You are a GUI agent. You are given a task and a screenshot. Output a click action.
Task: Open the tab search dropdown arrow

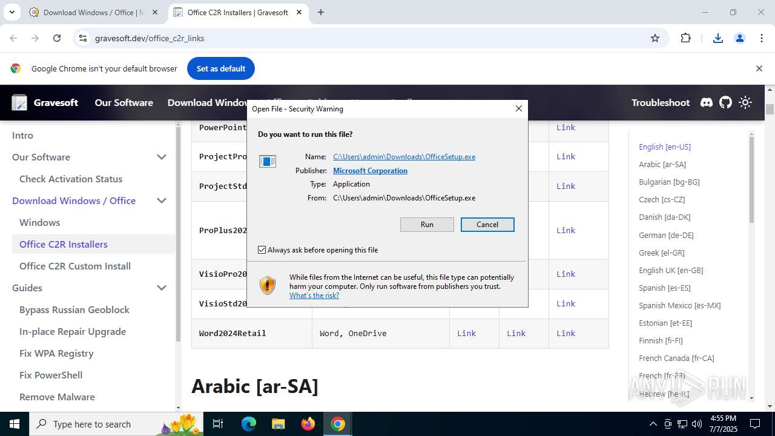pos(12,12)
